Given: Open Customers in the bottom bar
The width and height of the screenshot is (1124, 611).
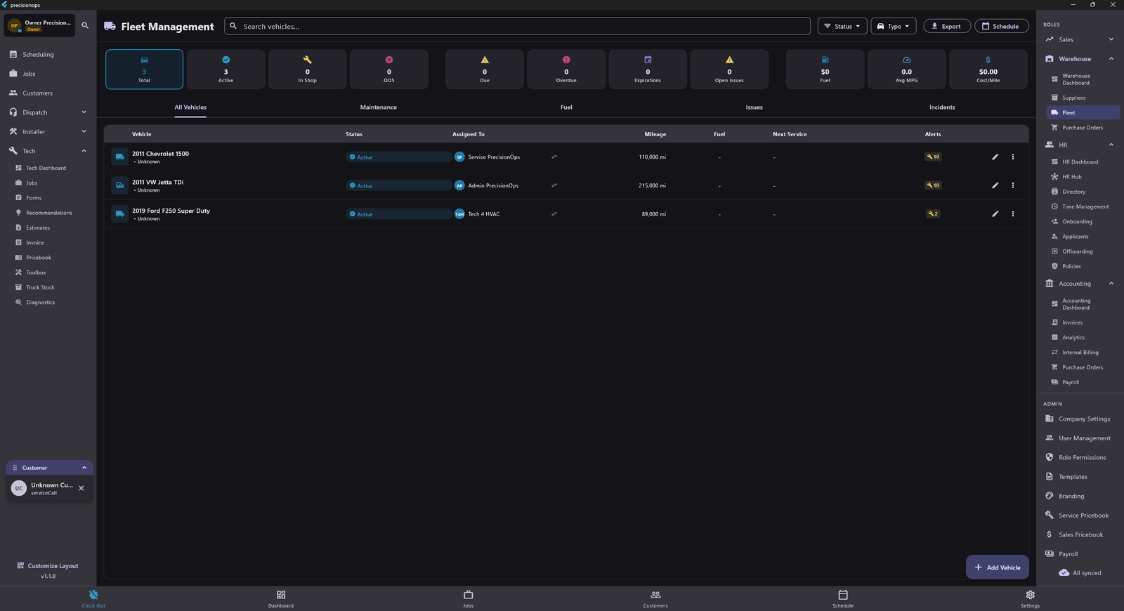Looking at the screenshot, I should [655, 598].
